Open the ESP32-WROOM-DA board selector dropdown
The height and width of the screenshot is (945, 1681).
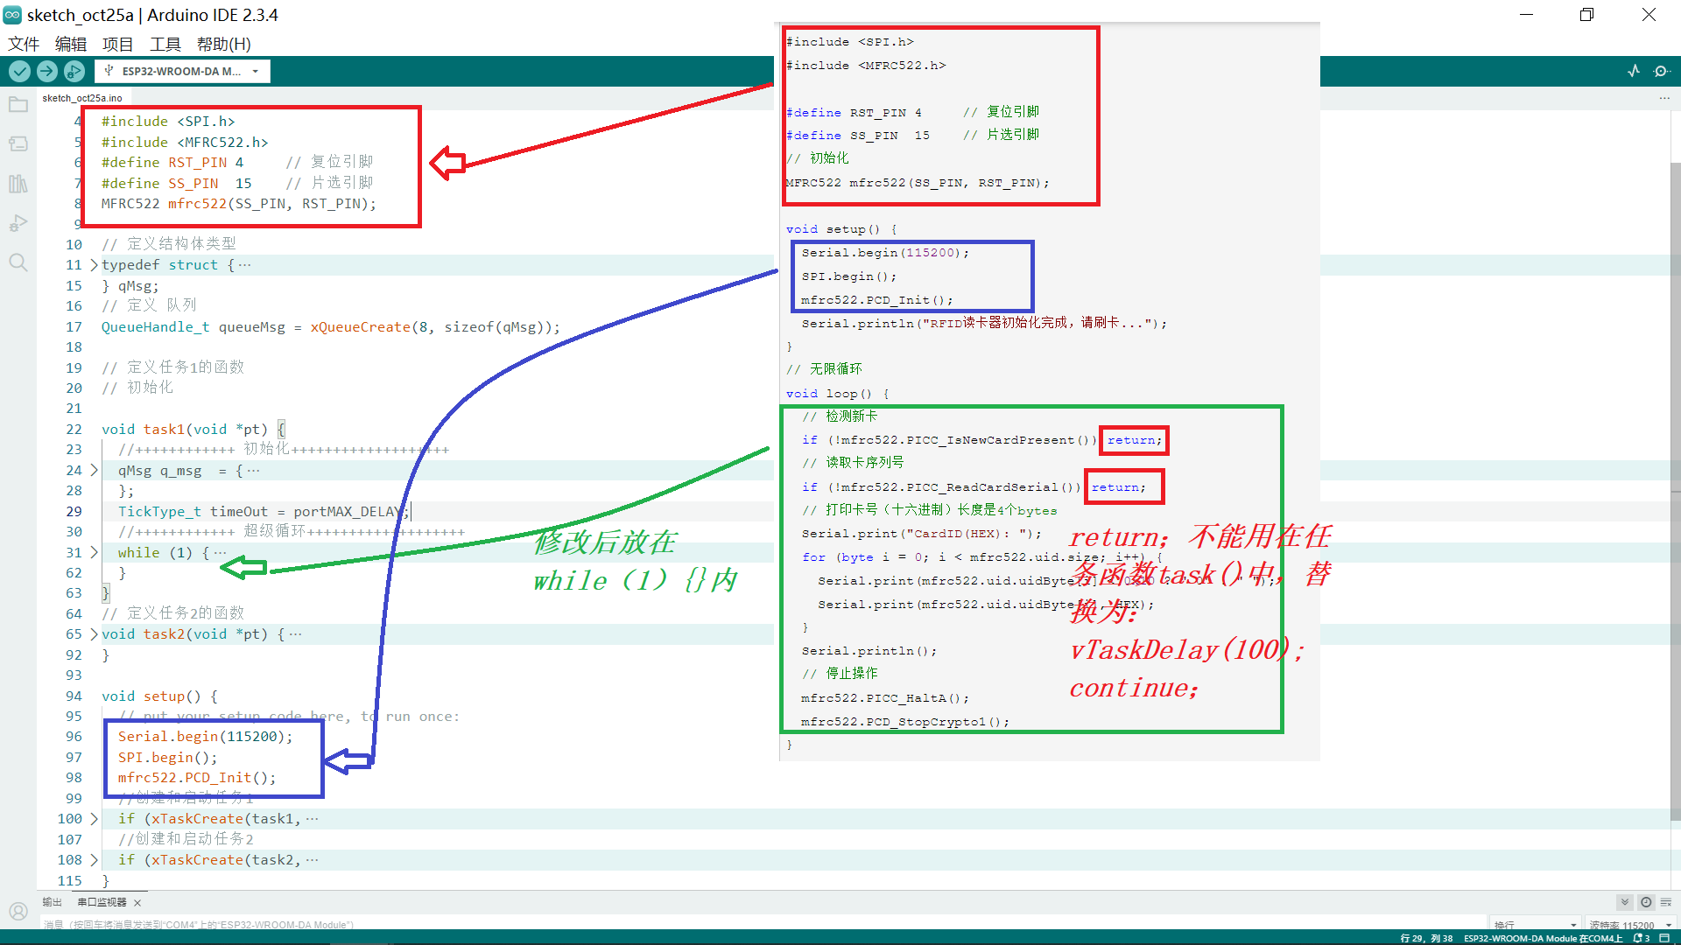[182, 72]
